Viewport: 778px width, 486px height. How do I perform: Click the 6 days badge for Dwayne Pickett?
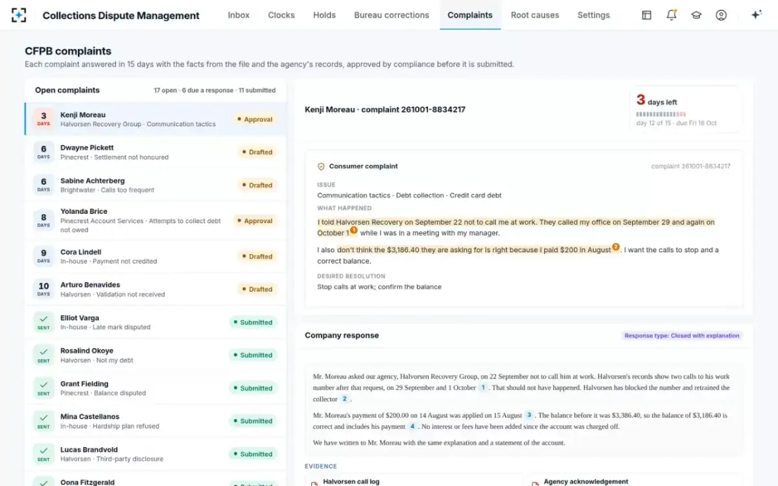point(43,152)
